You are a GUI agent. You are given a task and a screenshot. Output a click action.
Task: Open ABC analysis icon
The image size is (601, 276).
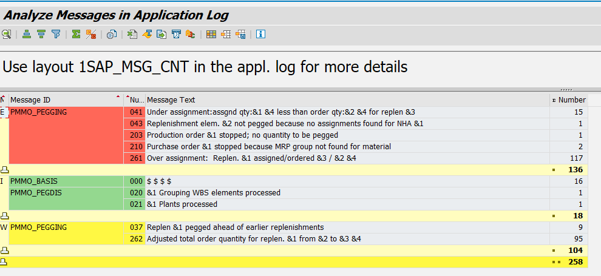click(x=191, y=34)
